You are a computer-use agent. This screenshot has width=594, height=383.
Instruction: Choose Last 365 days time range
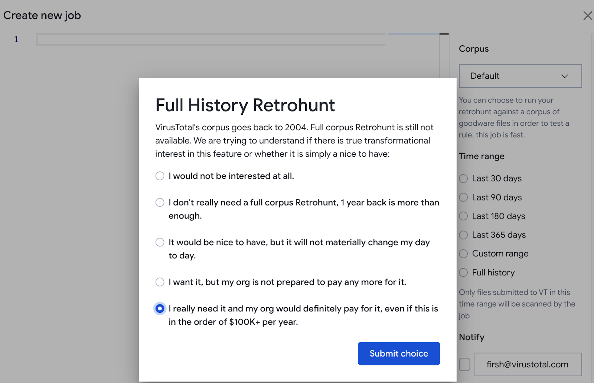[463, 235]
